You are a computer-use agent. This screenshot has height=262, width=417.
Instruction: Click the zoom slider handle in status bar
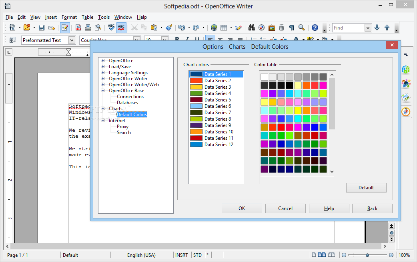pos(367,255)
